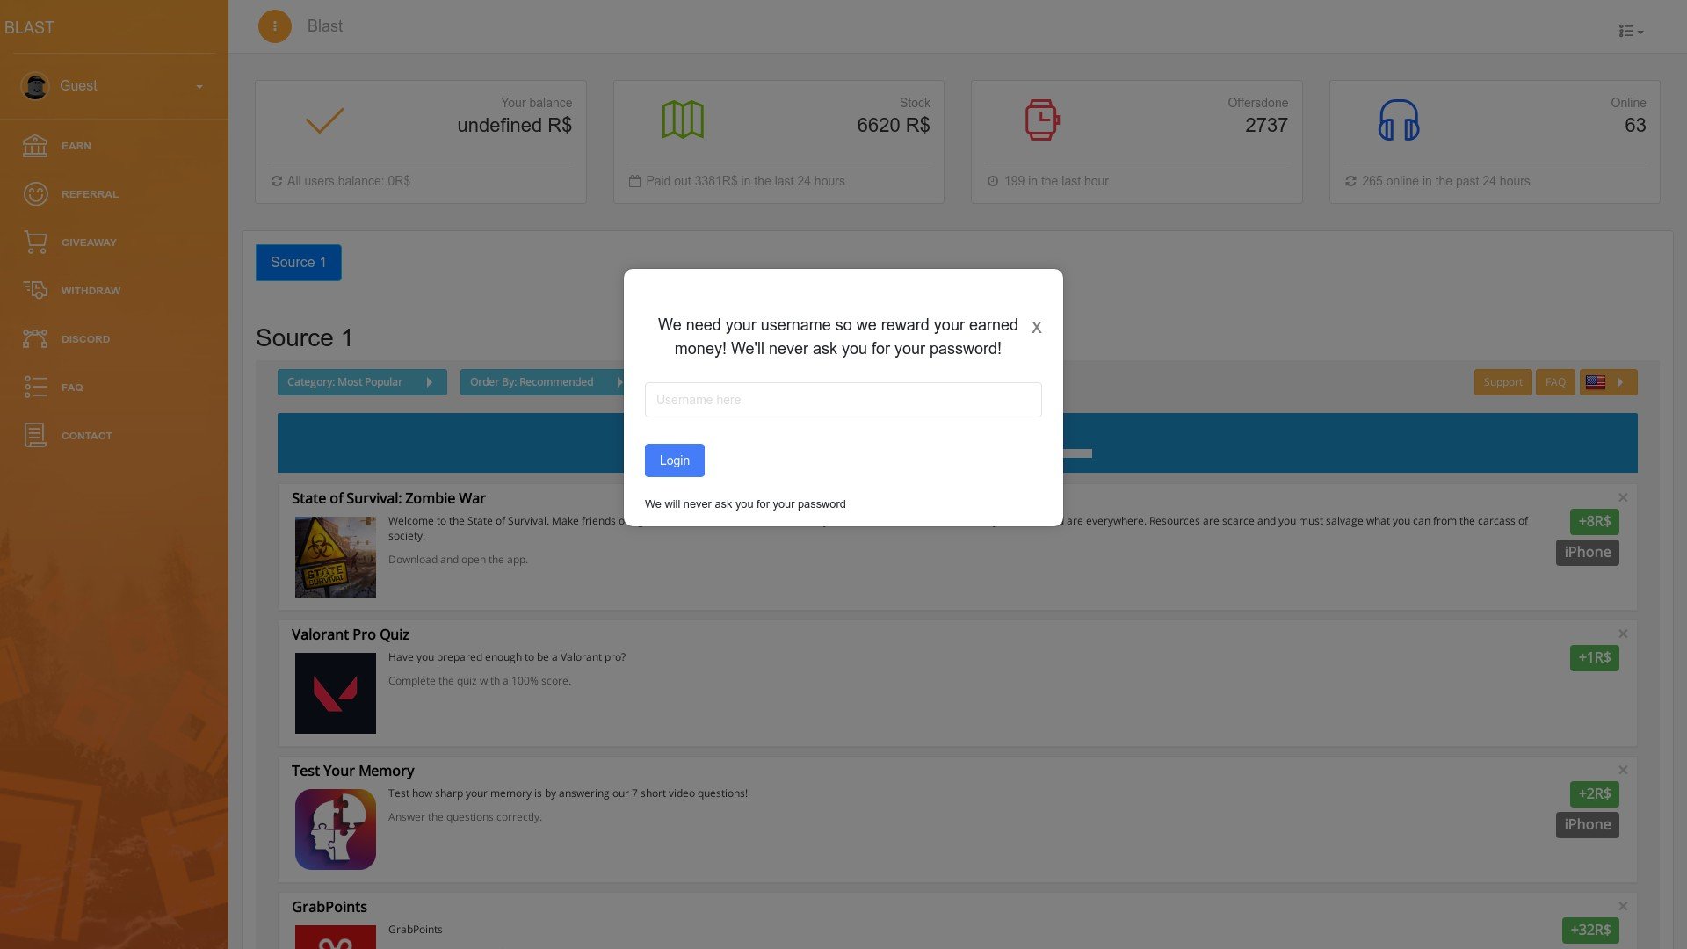
Task: Select the Source 1 tab
Action: tap(299, 262)
